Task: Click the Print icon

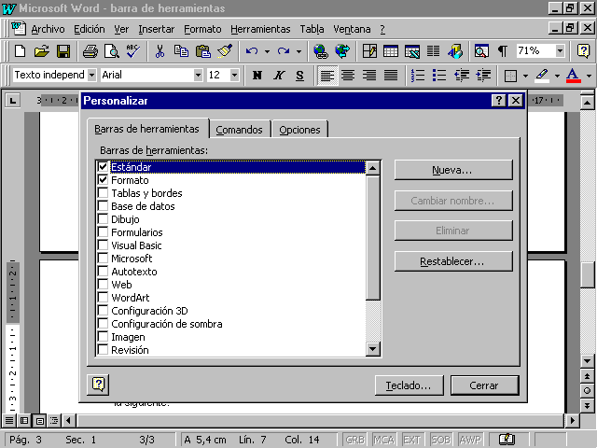Action: coord(90,50)
